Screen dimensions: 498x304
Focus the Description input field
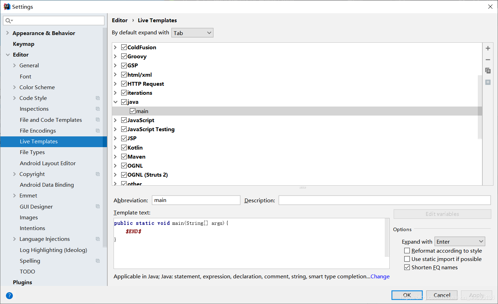[384, 200]
